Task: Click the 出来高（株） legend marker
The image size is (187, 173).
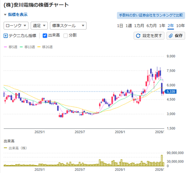Action: tap(5, 148)
